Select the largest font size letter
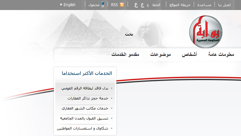 [136, 5]
